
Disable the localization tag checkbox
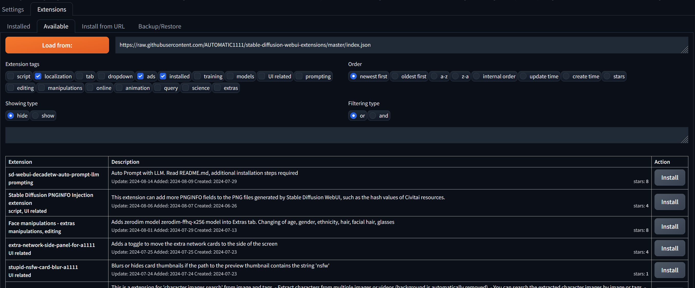[38, 76]
